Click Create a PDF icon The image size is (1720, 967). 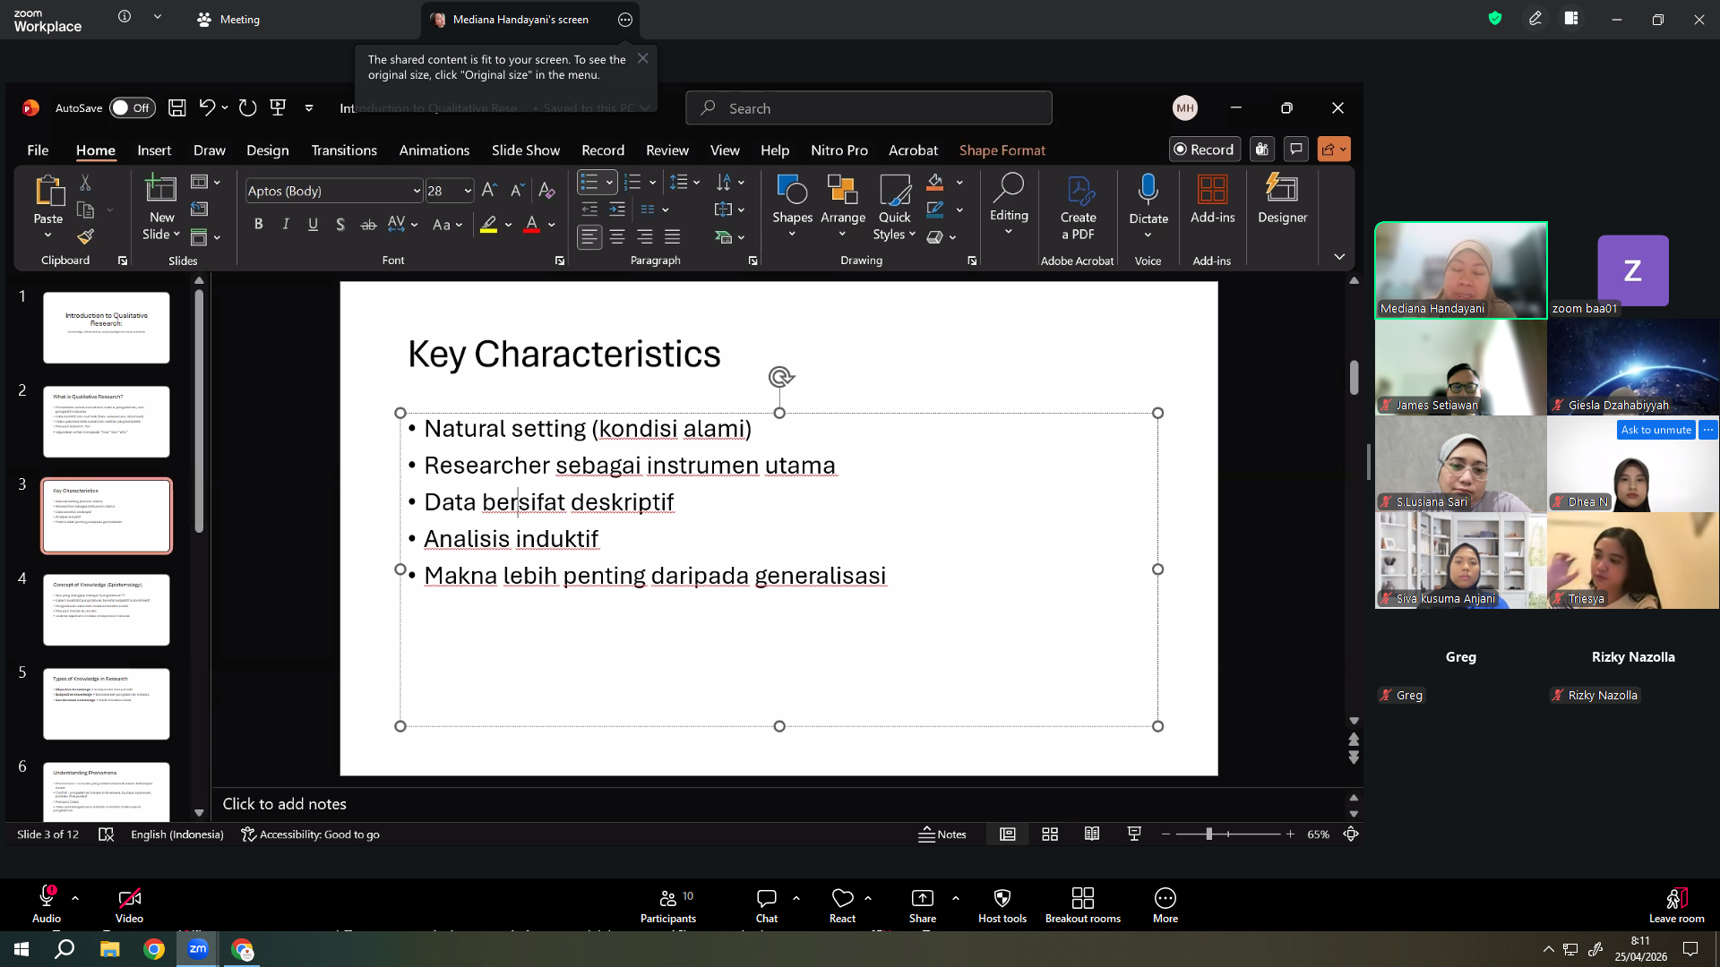1079,207
